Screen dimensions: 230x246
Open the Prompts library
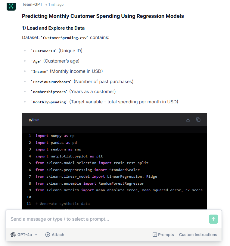pos(163,235)
